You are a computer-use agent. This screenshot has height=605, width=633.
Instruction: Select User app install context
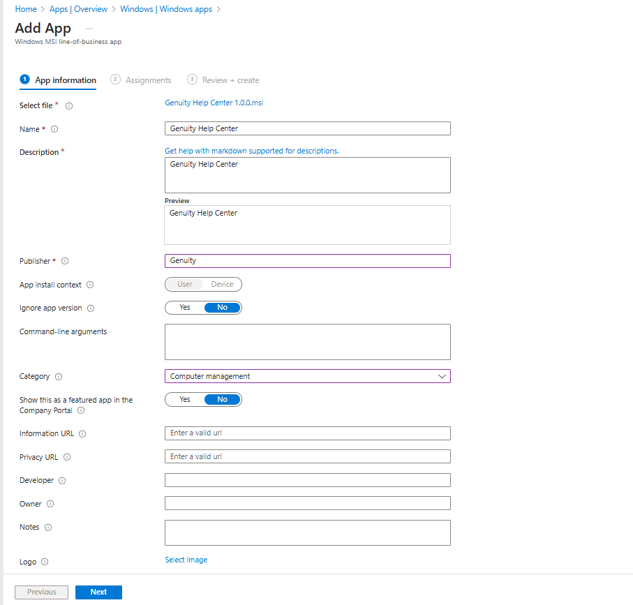[185, 284]
